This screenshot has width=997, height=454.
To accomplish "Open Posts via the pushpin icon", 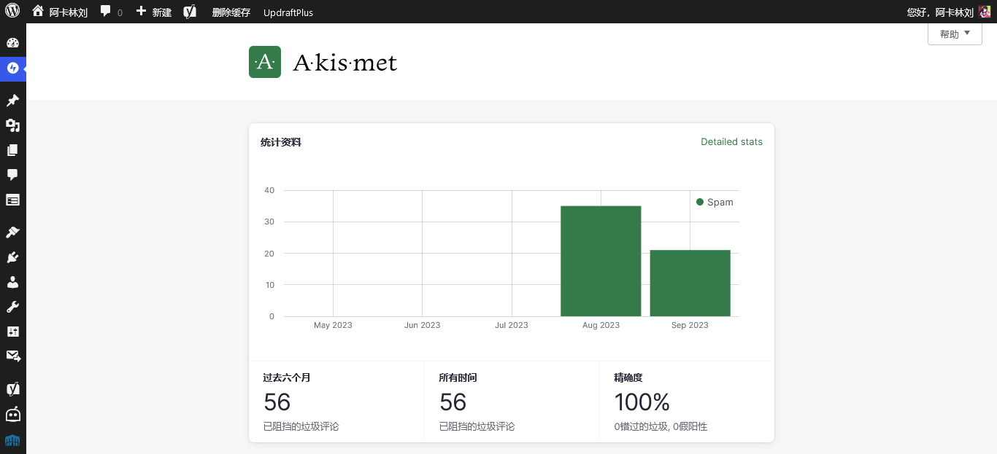I will point(12,101).
